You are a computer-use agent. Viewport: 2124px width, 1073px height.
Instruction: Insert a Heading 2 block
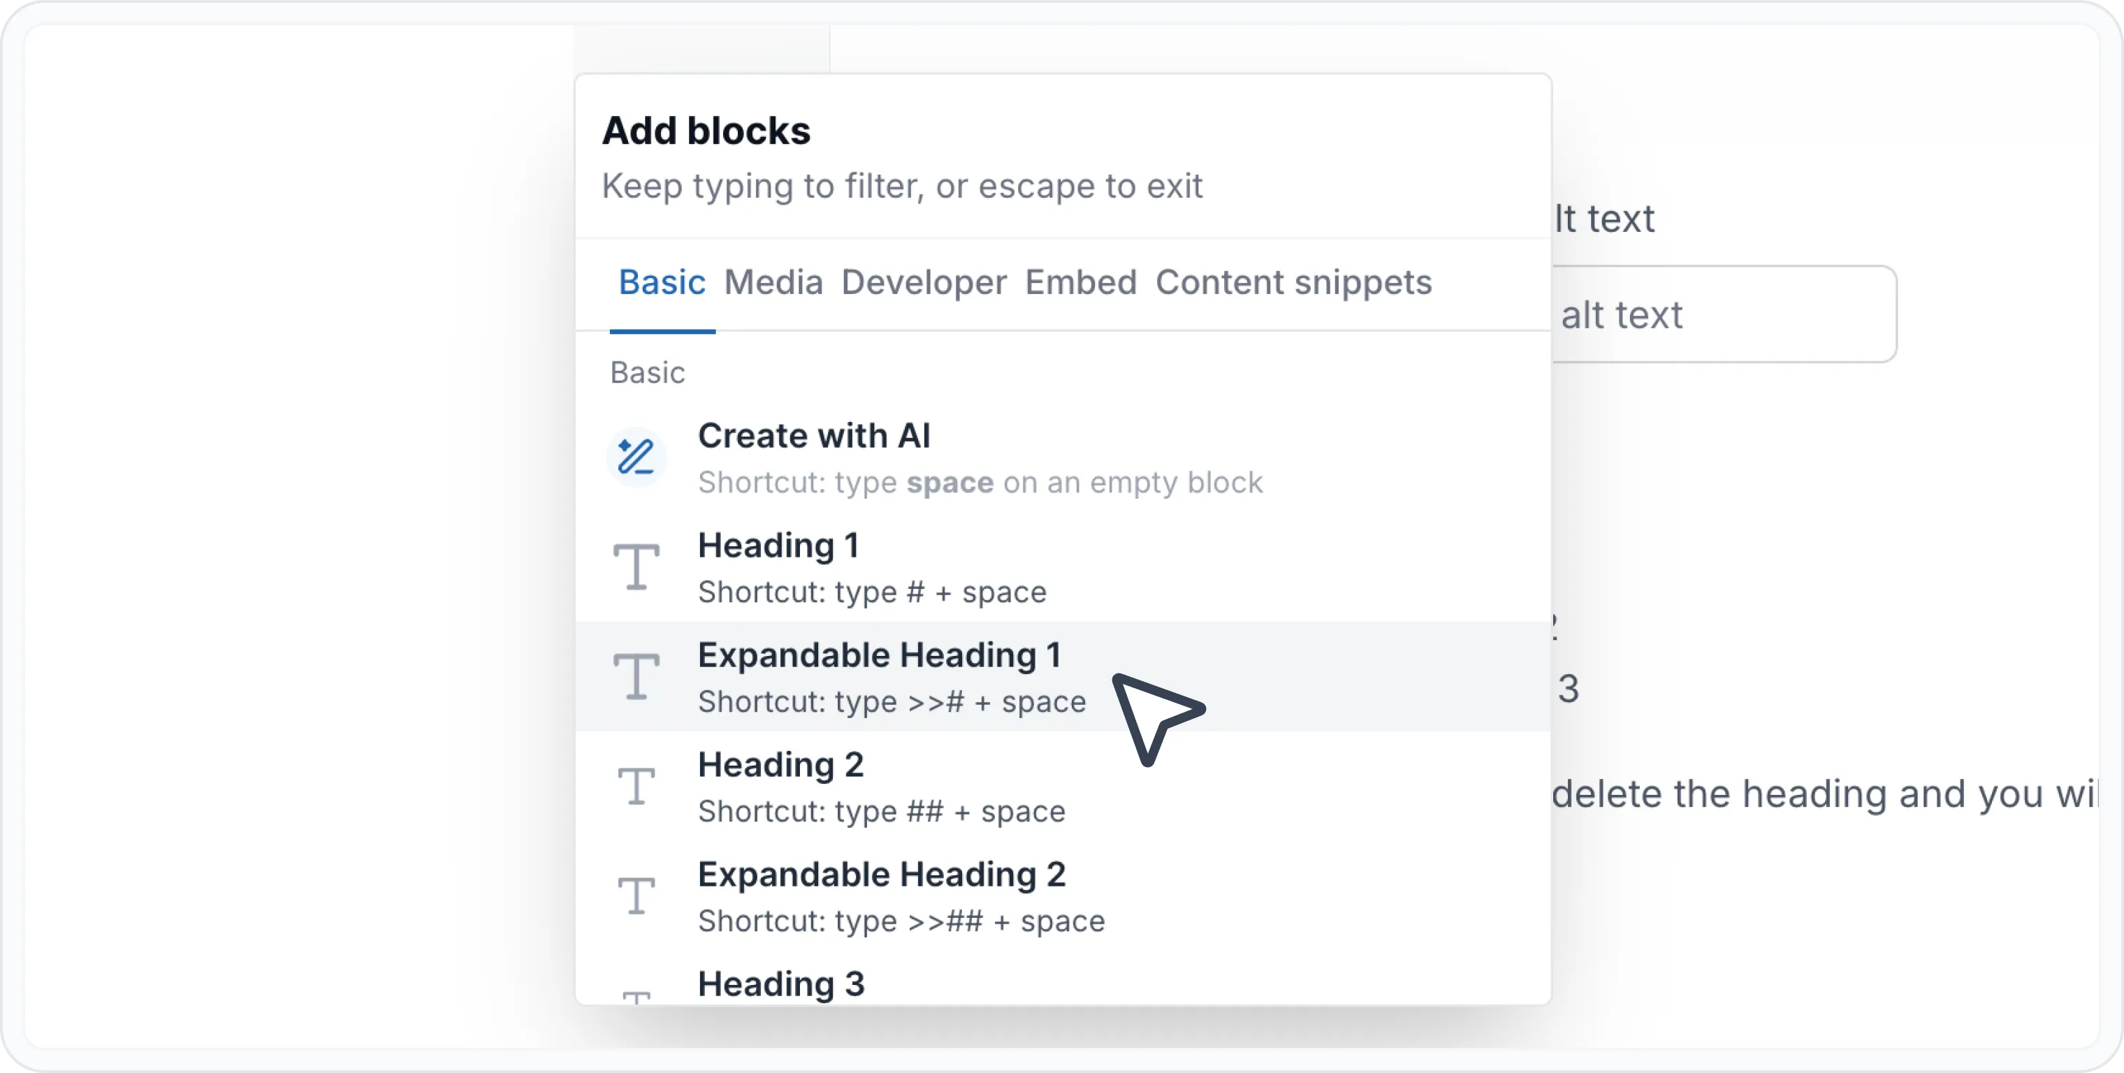click(1063, 786)
